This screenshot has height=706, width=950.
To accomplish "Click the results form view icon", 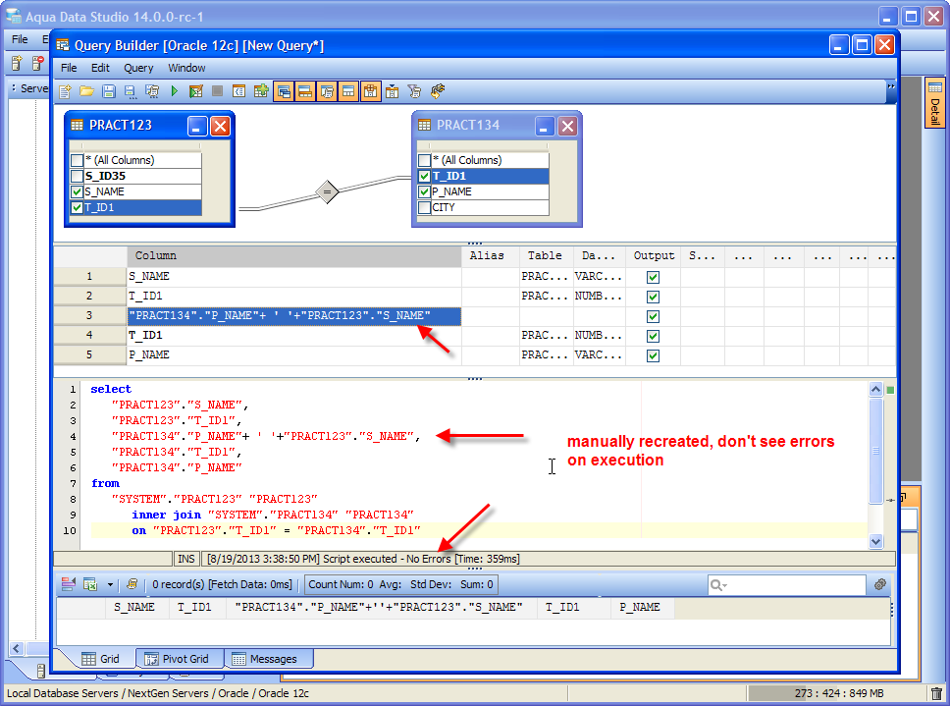I will coord(69,584).
